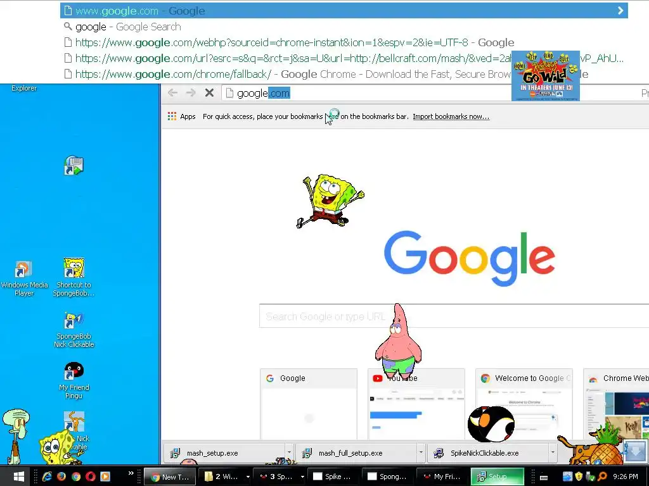Launch Firefox from the quick launch bar
The image size is (649, 486).
[x=61, y=477]
